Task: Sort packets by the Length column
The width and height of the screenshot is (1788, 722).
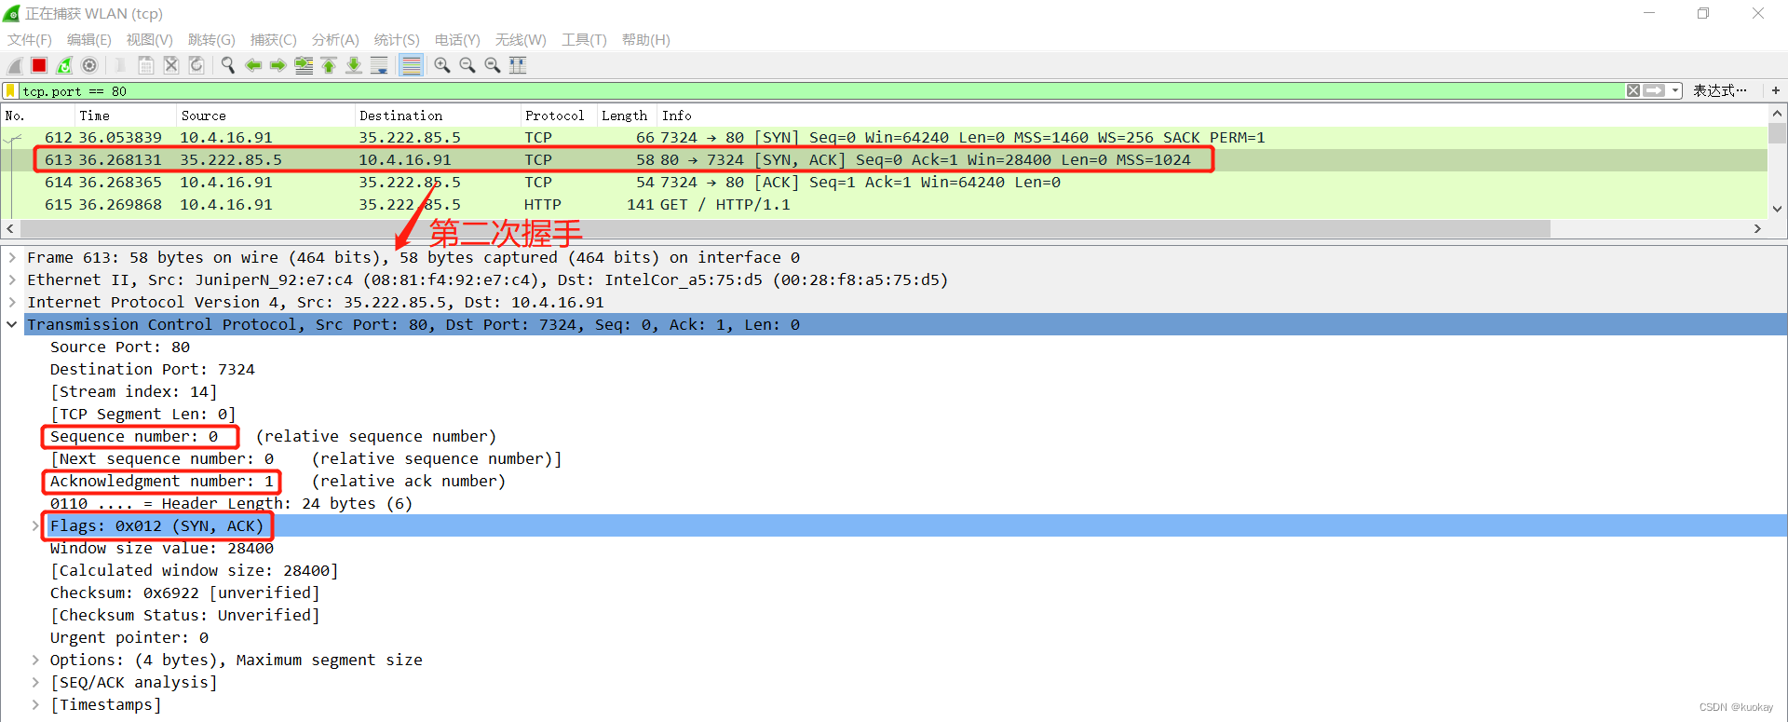Action: coord(627,116)
